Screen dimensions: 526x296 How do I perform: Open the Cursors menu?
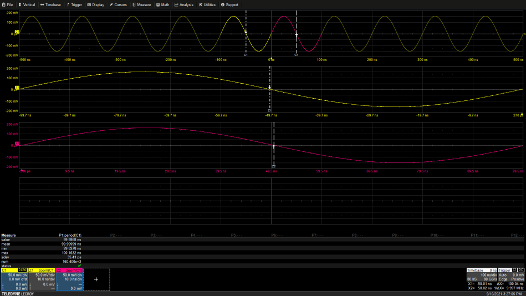pos(118,4)
